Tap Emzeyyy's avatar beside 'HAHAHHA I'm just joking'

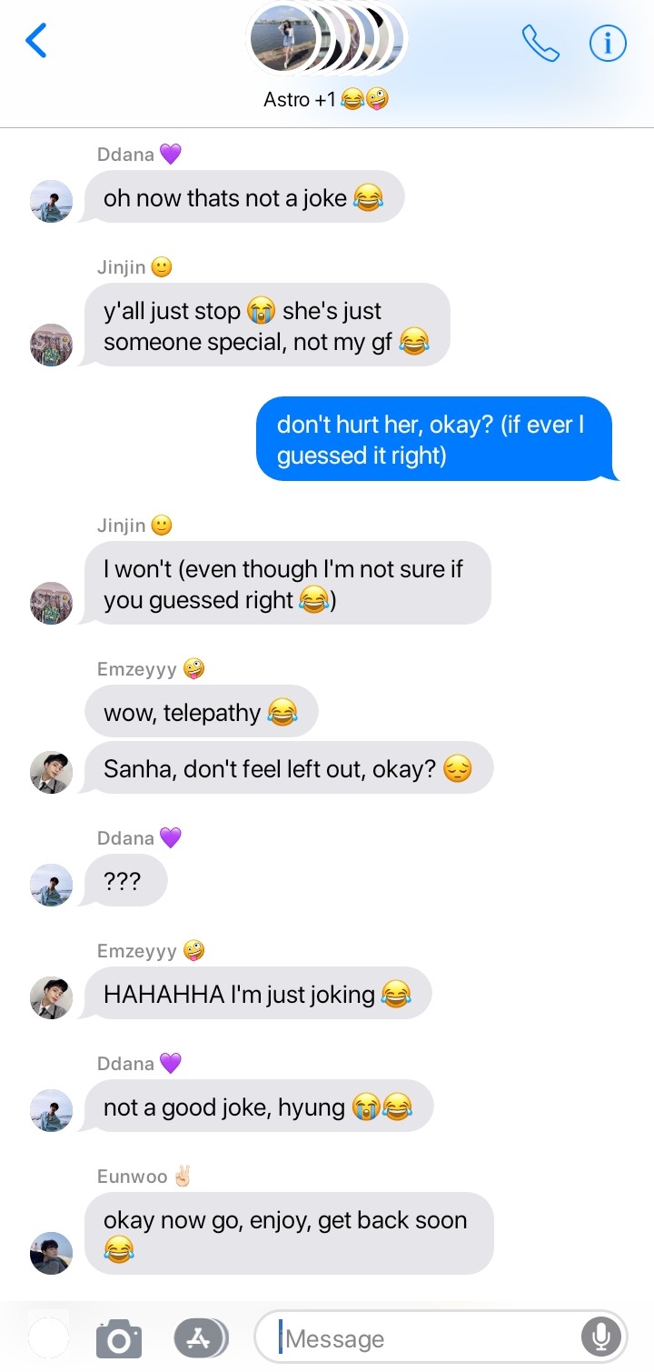(x=51, y=997)
